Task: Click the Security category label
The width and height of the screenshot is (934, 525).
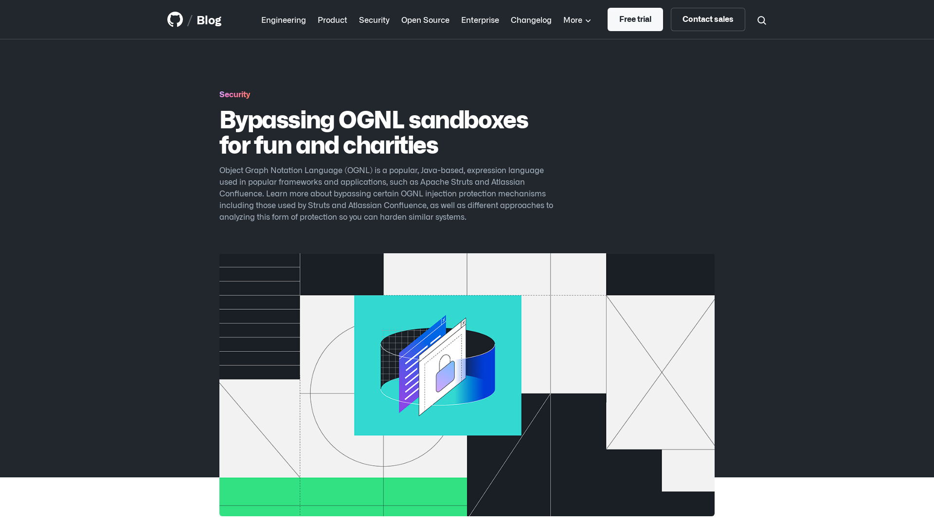Action: pos(235,95)
